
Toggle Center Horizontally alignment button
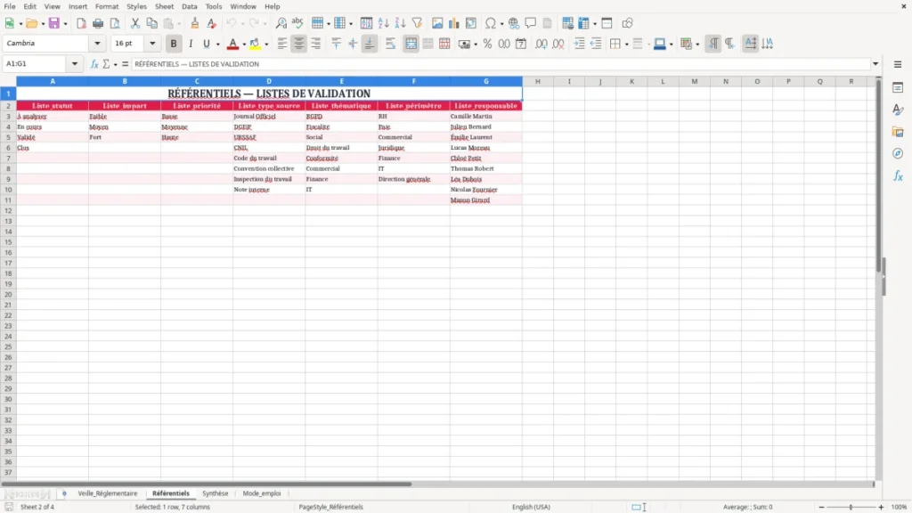299,44
